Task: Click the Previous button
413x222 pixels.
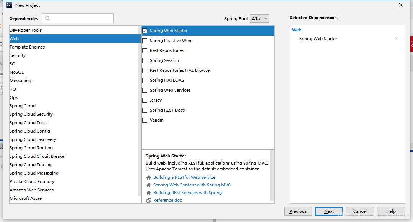Action: pyautogui.click(x=298, y=211)
